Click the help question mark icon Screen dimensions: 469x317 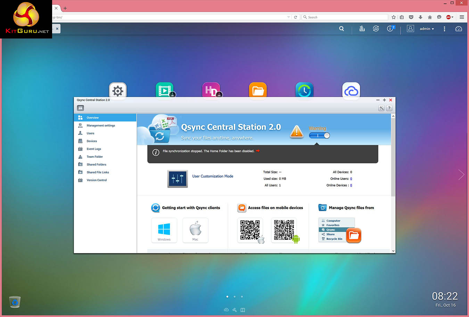[389, 108]
